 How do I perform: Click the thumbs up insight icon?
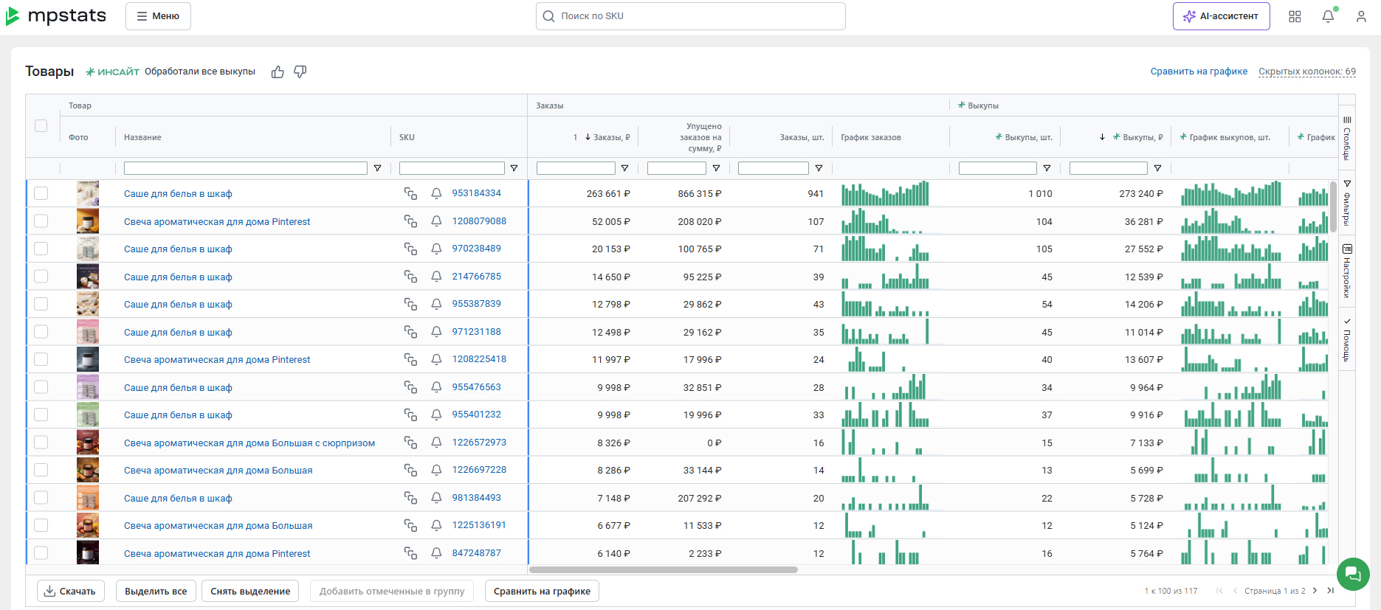(278, 72)
